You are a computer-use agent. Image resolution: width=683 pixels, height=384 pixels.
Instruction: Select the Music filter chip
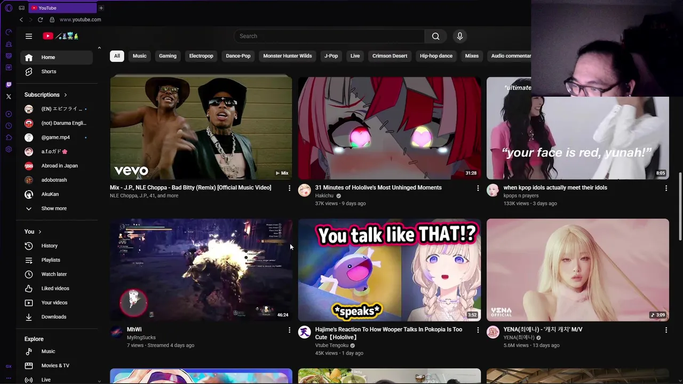click(139, 56)
